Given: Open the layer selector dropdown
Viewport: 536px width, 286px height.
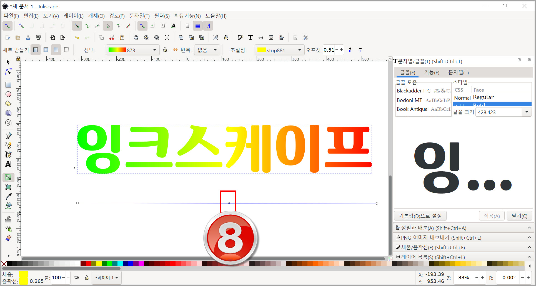Looking at the screenshot, I should [x=107, y=277].
